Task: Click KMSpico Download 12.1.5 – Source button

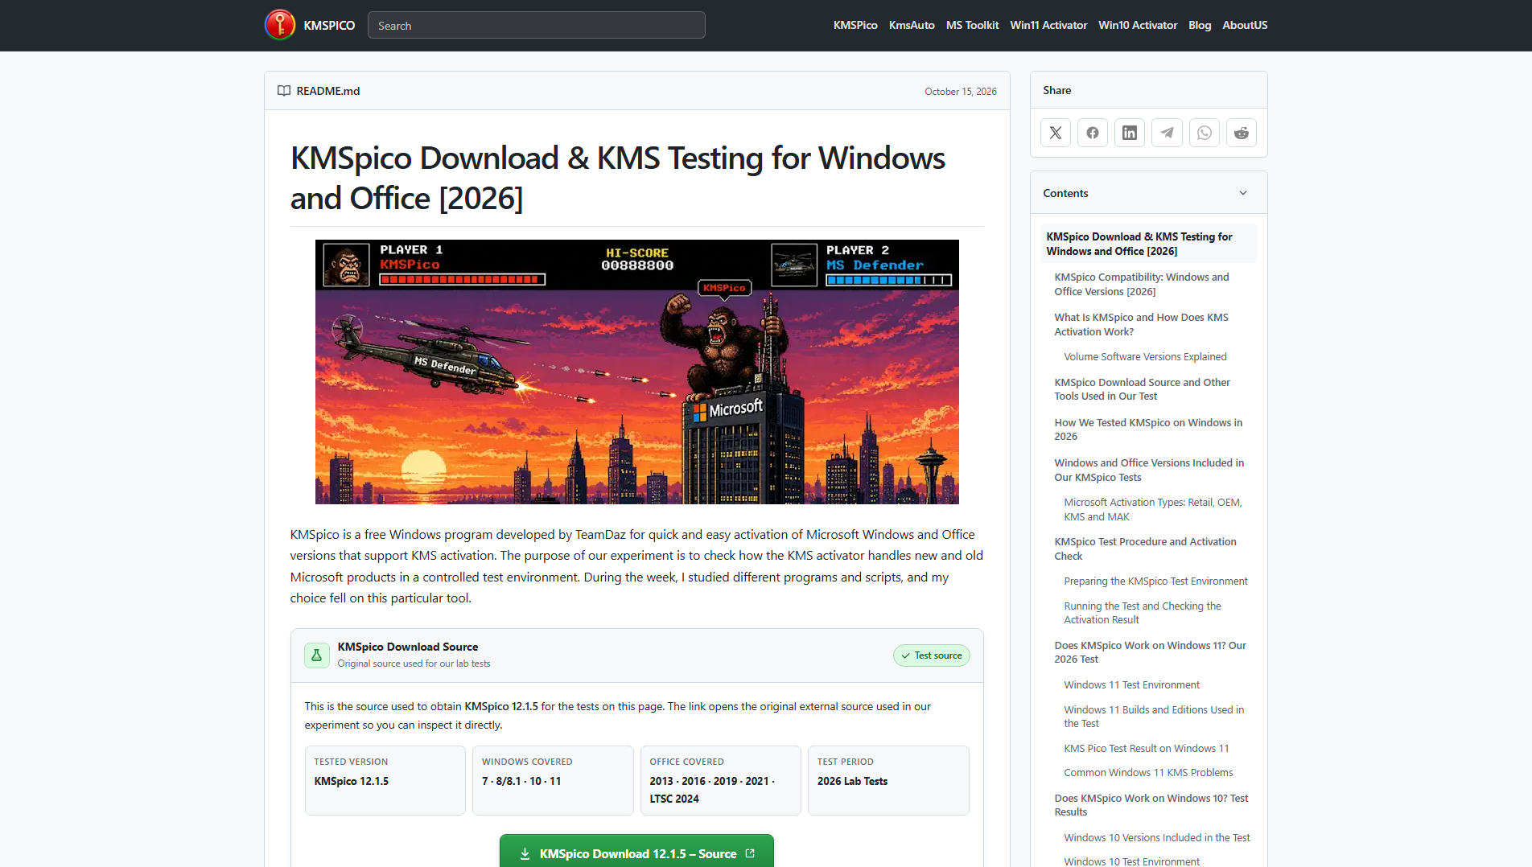Action: [x=636, y=853]
